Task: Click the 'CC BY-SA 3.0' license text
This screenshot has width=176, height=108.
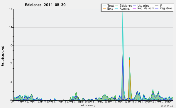Action: [x=167, y=106]
